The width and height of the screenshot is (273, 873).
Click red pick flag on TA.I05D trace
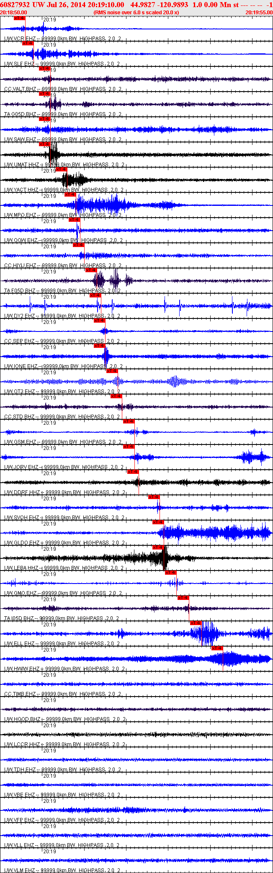[x=183, y=598]
